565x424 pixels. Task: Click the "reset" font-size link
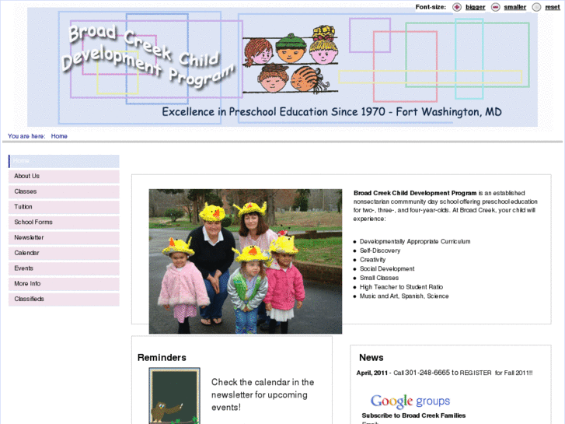(553, 7)
